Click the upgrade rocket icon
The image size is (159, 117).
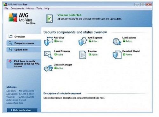click(x=10, y=61)
